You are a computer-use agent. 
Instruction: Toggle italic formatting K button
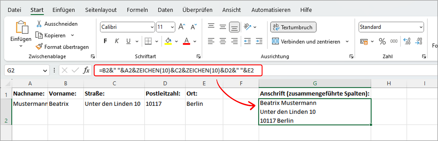click(x=117, y=41)
